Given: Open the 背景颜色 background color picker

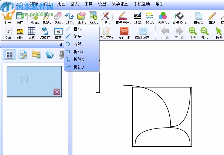Looking at the screenshot, I should point(180,18).
